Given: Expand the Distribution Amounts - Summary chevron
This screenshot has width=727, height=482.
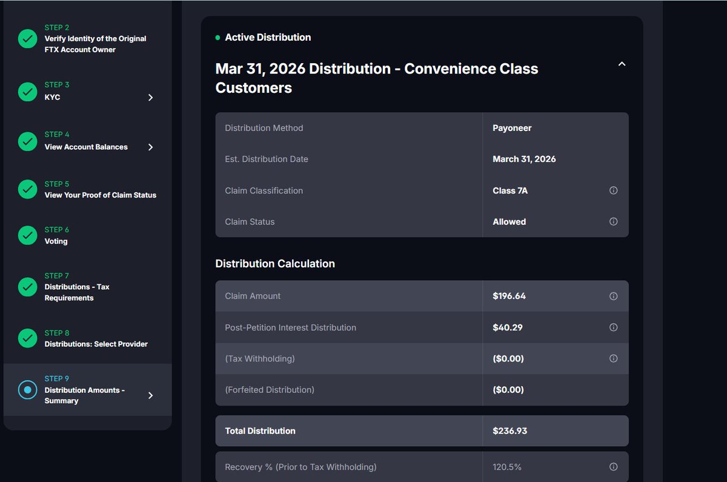Looking at the screenshot, I should 151,395.
